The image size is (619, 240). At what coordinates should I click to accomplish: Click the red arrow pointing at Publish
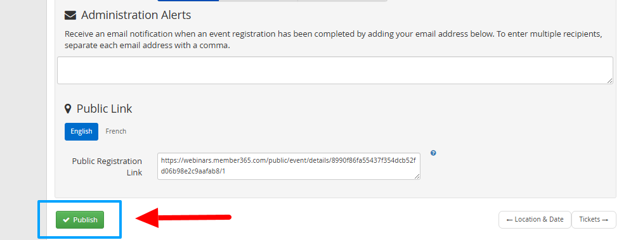(x=183, y=218)
